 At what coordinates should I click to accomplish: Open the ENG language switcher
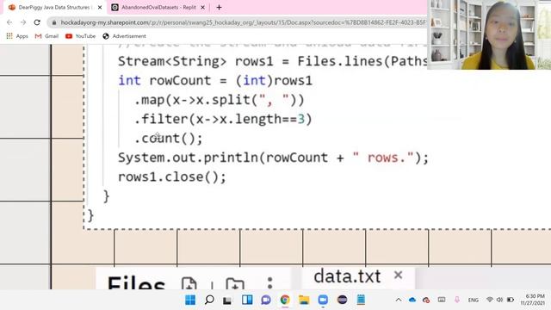click(x=474, y=300)
